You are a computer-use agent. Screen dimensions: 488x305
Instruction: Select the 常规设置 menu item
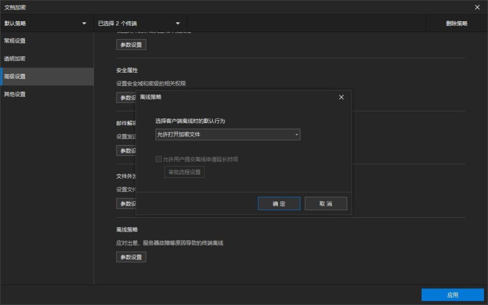coord(47,41)
